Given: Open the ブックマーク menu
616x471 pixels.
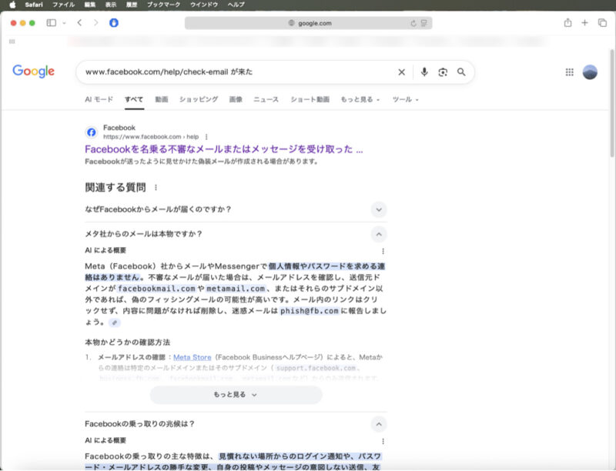Looking at the screenshot, I should pyautogui.click(x=163, y=5).
